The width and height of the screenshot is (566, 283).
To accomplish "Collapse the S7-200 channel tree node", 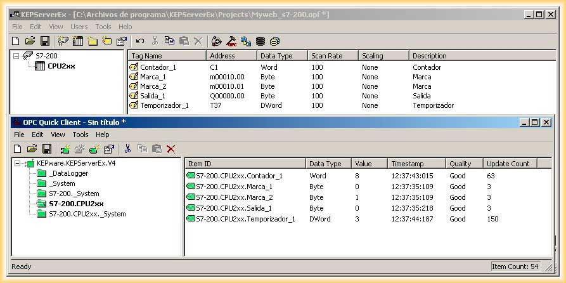I will pyautogui.click(x=16, y=56).
